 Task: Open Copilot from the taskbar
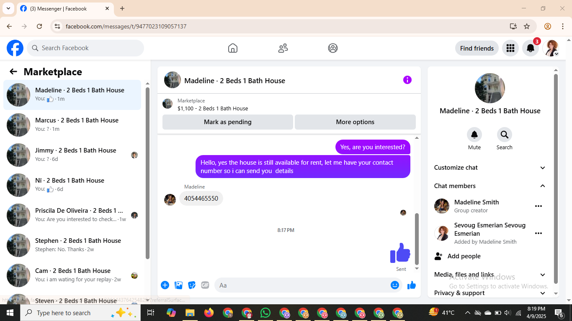coord(171,313)
